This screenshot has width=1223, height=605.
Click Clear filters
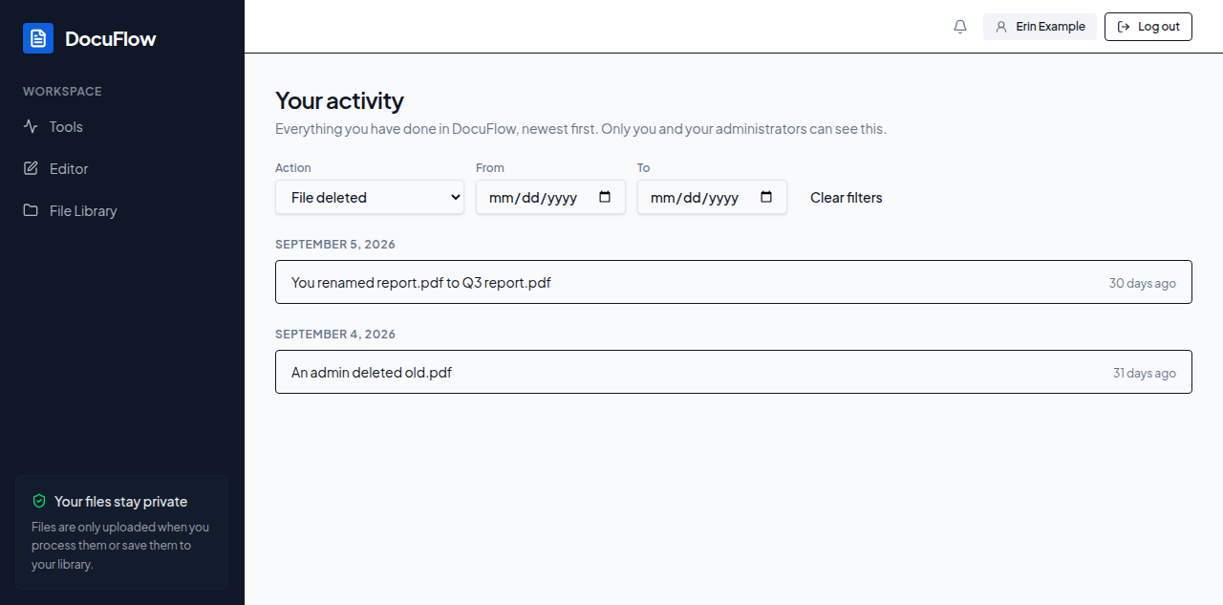pos(847,197)
